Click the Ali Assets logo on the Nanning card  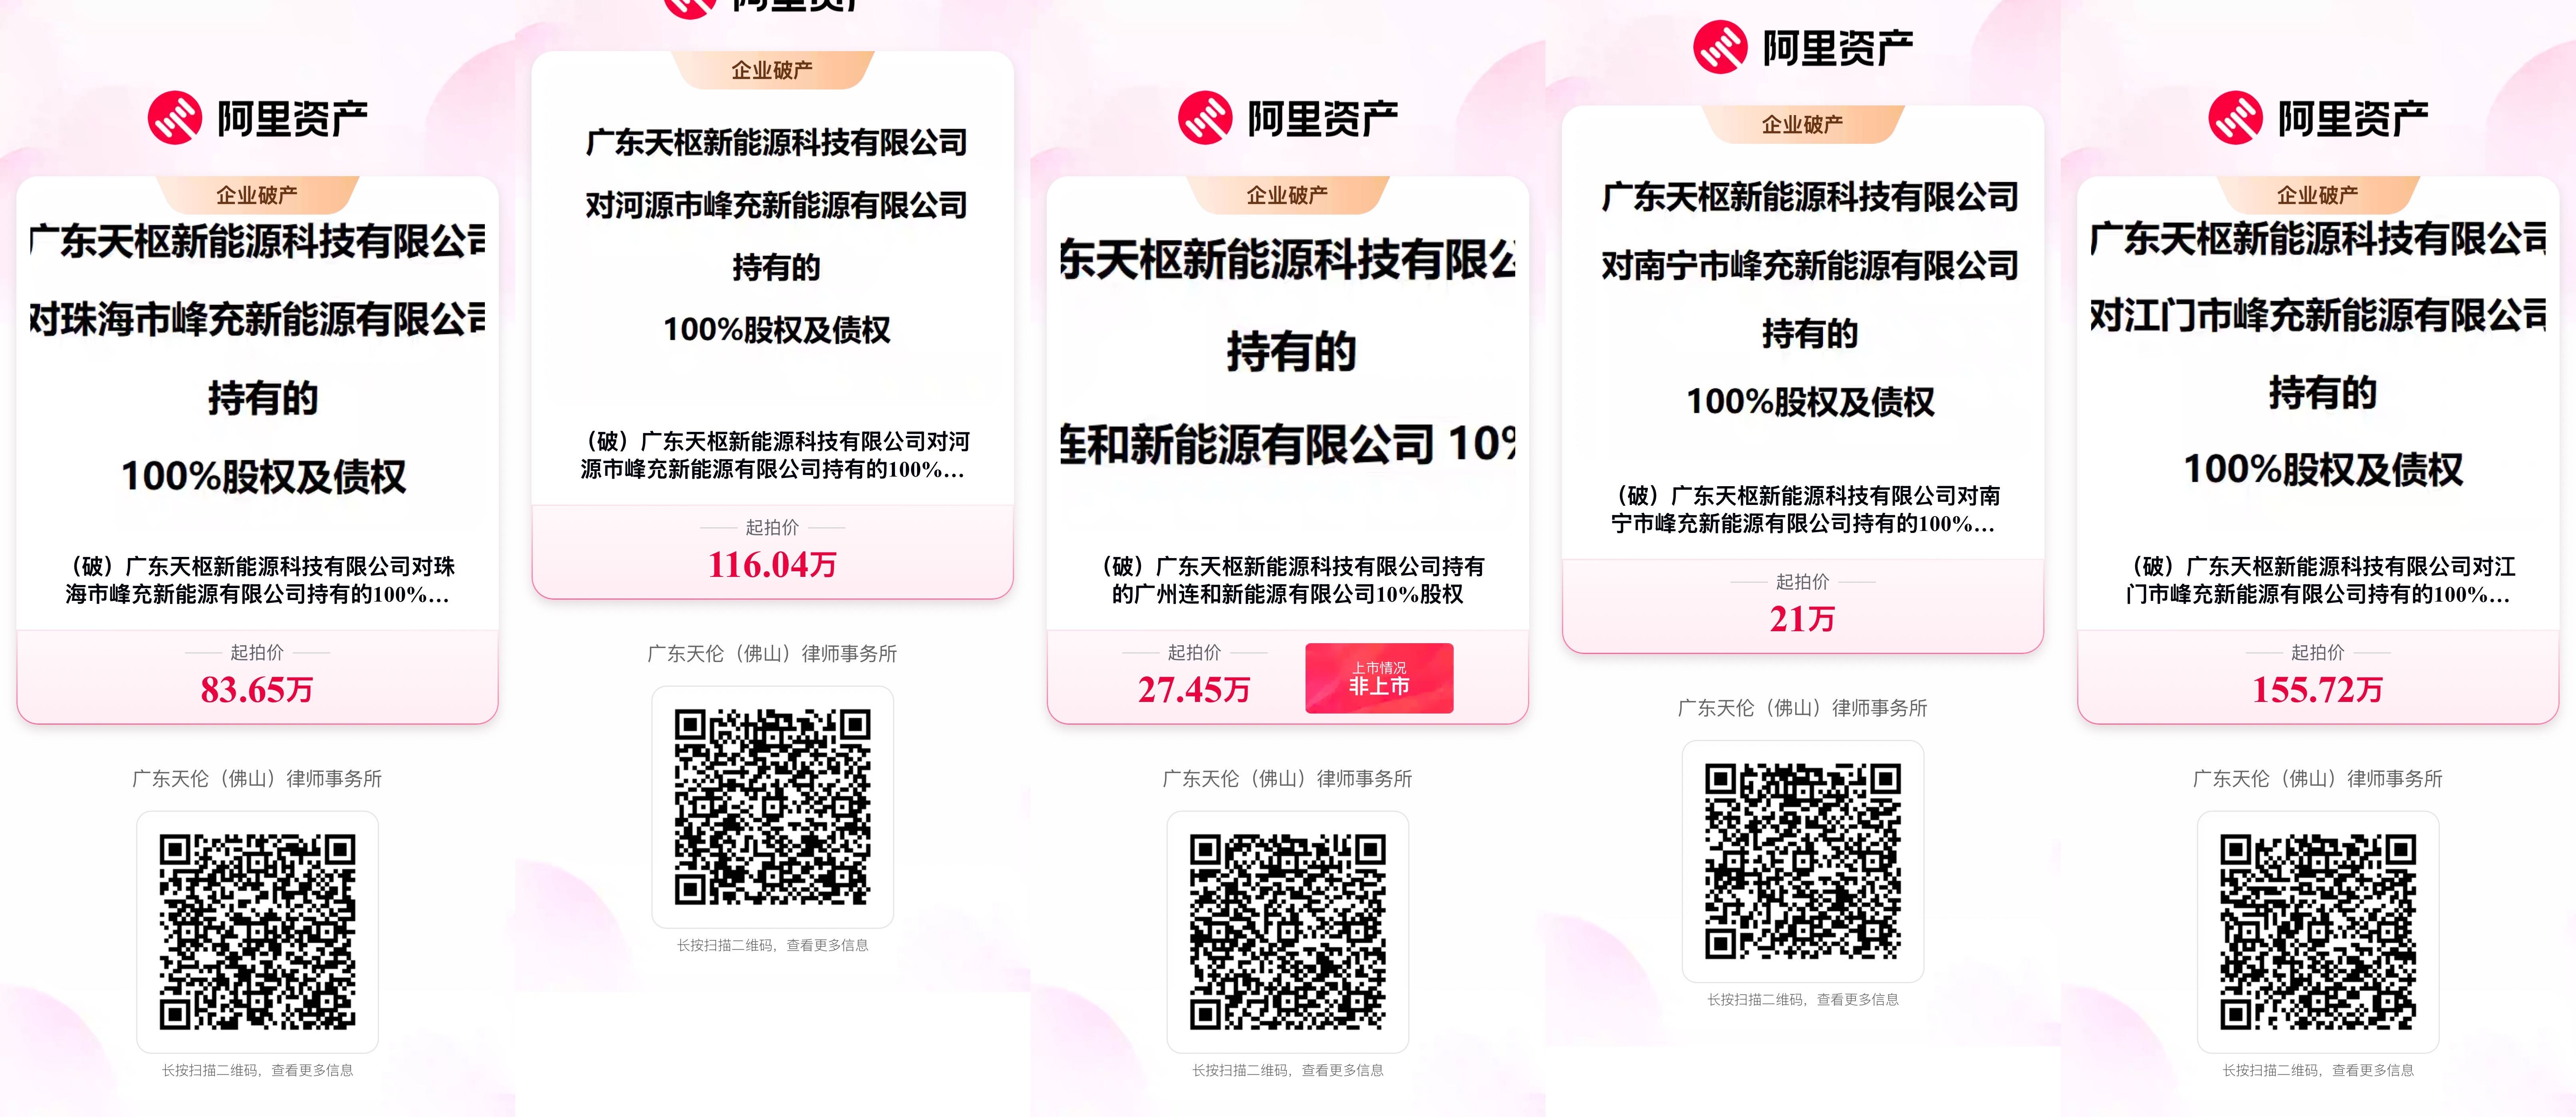coord(1803,47)
